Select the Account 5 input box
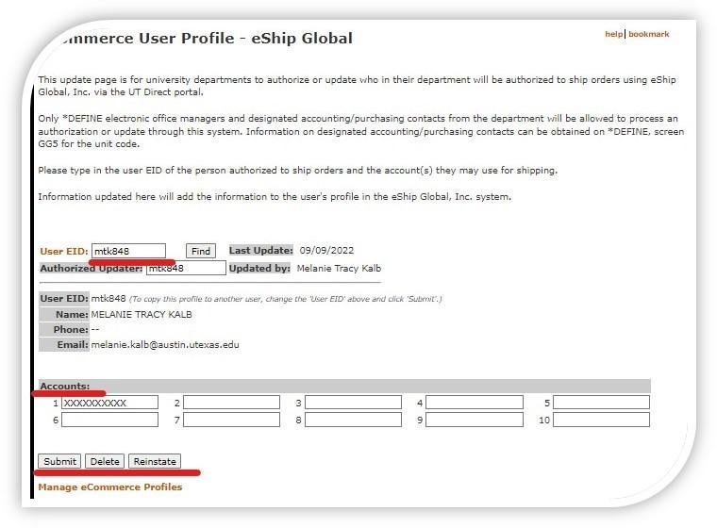This screenshot has width=717, height=528. (x=601, y=403)
